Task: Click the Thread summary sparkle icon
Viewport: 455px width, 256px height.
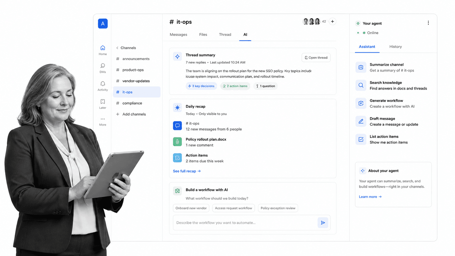Action: pos(177,57)
